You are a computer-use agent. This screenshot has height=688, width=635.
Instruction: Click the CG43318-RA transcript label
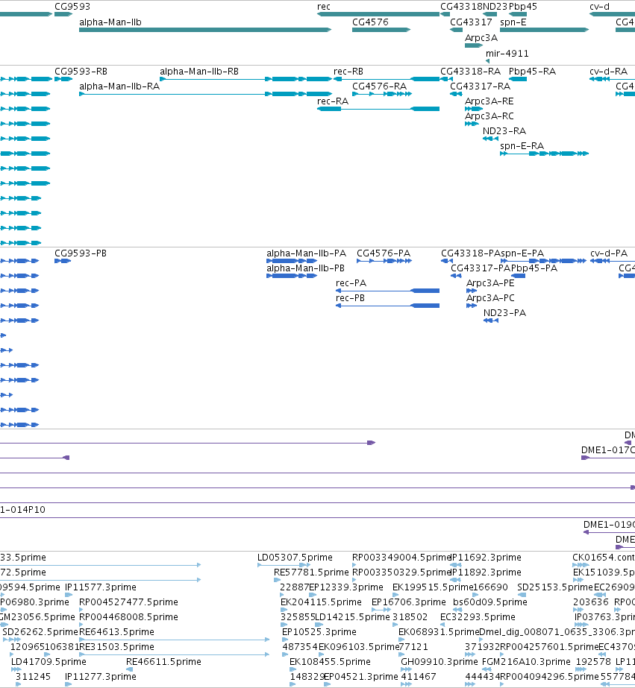pyautogui.click(x=470, y=72)
